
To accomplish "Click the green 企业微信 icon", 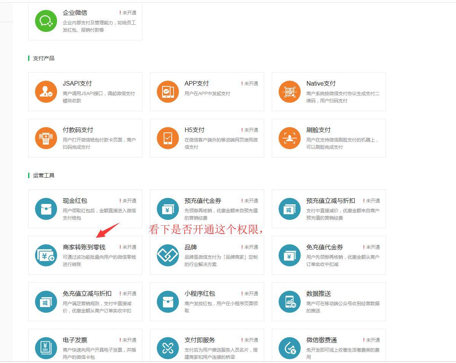I will [46, 21].
